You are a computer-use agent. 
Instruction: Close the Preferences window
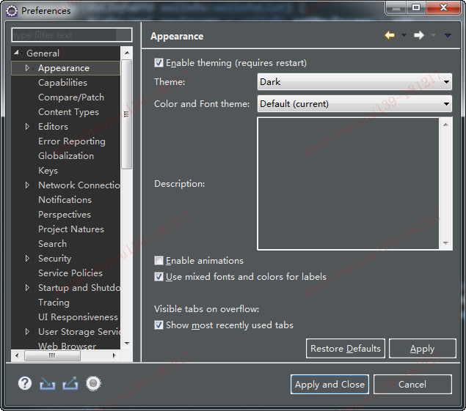tap(443, 7)
